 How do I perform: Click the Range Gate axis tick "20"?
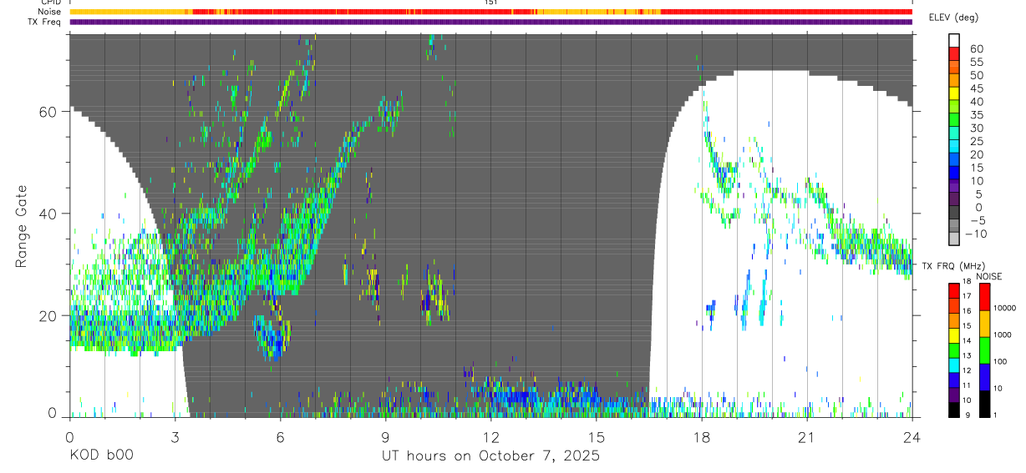click(48, 315)
